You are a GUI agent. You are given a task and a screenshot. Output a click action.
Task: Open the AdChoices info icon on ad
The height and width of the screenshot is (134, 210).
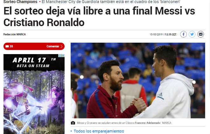(x=60, y=55)
